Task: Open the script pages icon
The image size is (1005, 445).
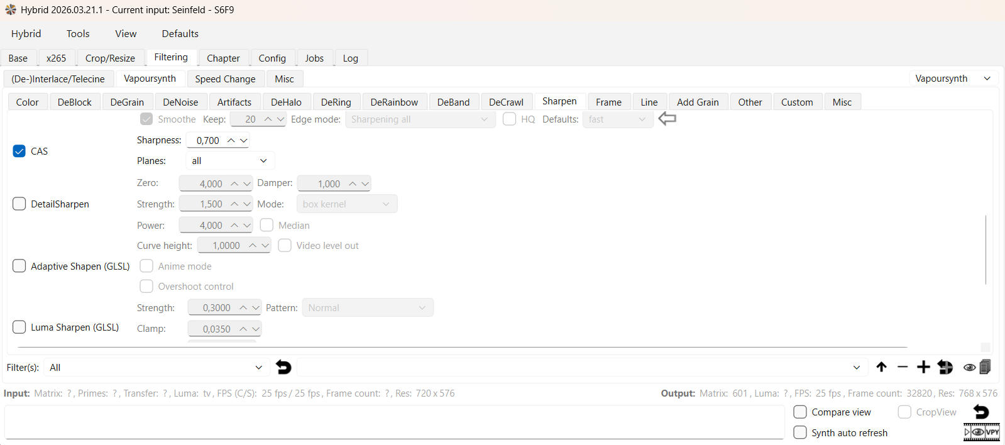Action: 986,366
